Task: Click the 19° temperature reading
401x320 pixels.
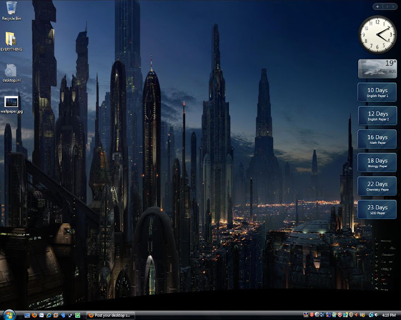Action: pos(390,63)
